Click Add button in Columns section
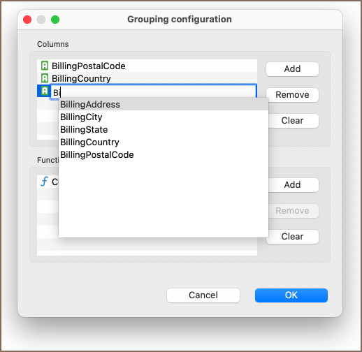Viewport: 362px width, 352px height. [x=292, y=69]
